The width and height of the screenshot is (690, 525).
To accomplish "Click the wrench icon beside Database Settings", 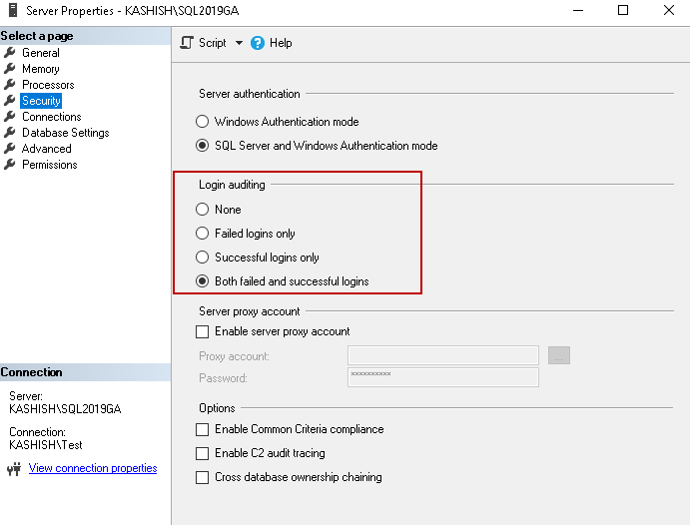I will click(x=11, y=133).
